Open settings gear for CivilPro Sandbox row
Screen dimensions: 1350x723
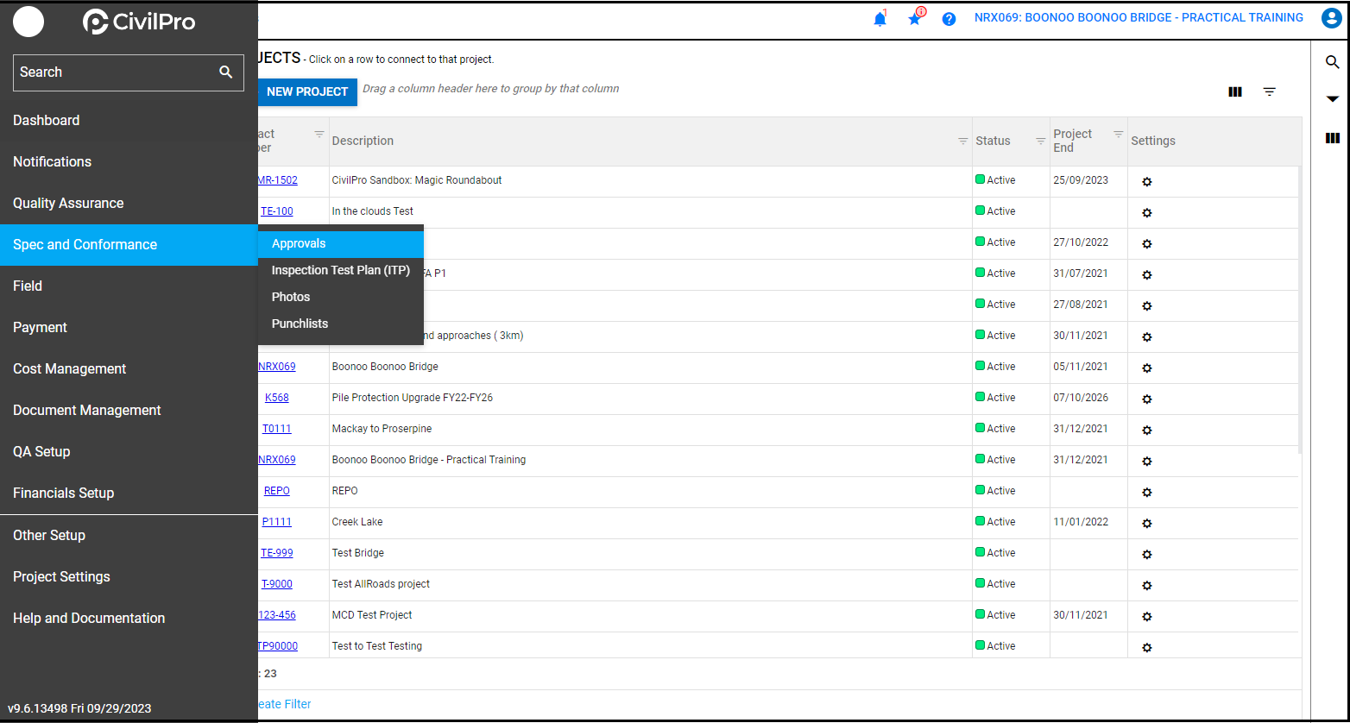click(1147, 181)
